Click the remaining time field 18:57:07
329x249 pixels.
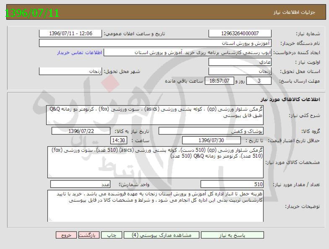[219, 80]
